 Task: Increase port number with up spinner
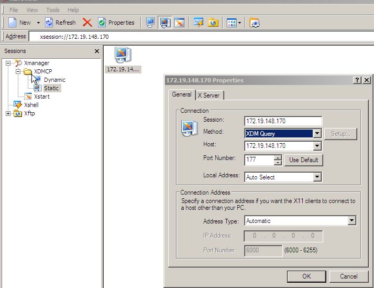278,157
